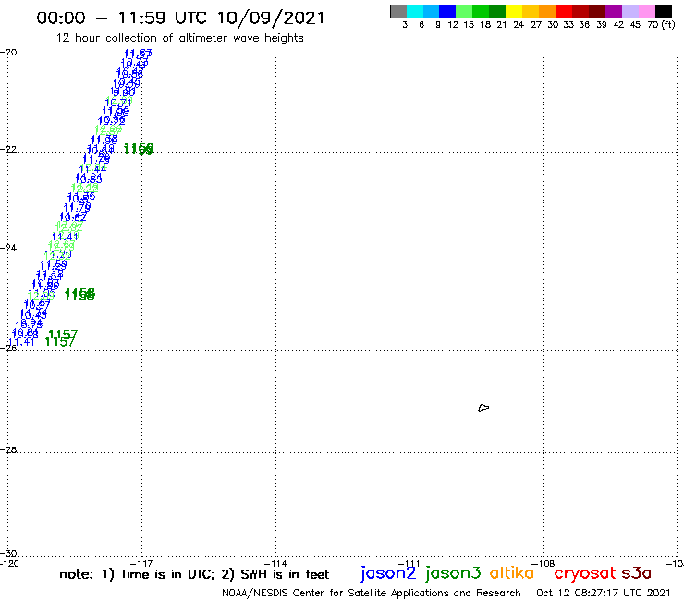Click the '42' legend scale label
This screenshot has width=684, height=601.
pyautogui.click(x=618, y=25)
